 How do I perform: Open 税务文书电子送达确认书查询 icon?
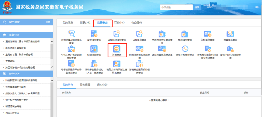[117, 64]
